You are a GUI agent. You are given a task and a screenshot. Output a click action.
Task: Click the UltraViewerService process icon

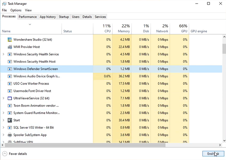(10, 98)
